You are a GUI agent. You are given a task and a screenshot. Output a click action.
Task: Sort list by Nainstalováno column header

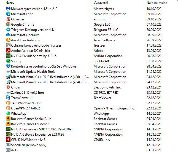(x=157, y=3)
